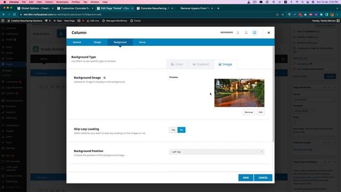The width and height of the screenshot is (341, 192).
Task: Choose Image background type
Action: (225, 64)
